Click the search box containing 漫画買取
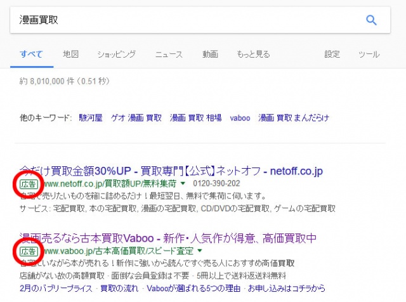Screen dimensions: 406x302 (x=200, y=20)
